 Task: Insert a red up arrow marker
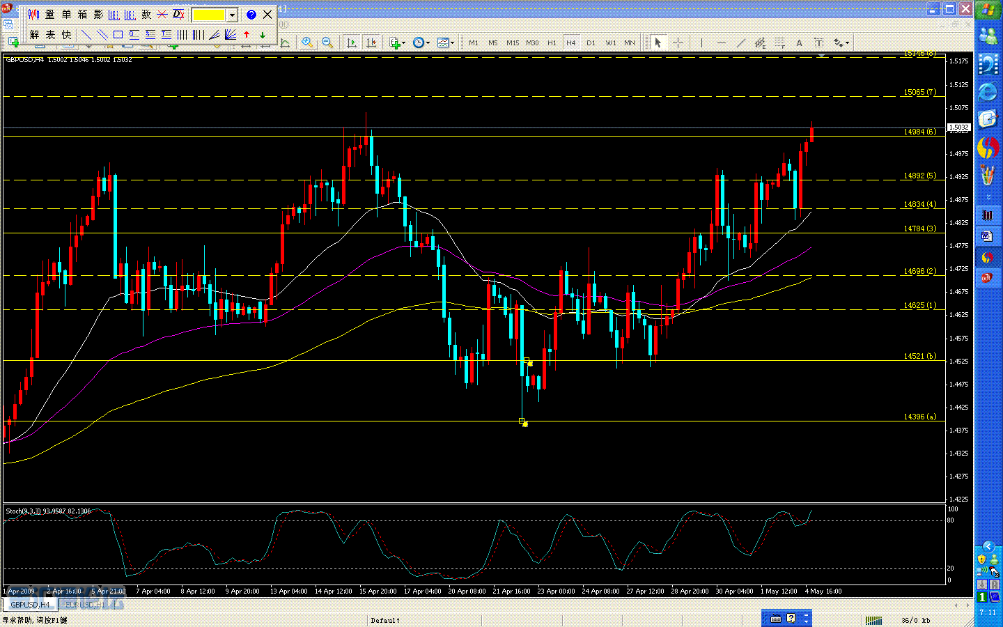click(x=247, y=35)
